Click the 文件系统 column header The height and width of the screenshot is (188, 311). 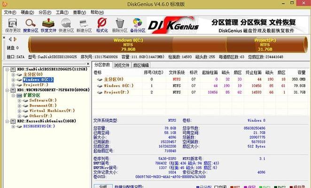[x=177, y=72]
